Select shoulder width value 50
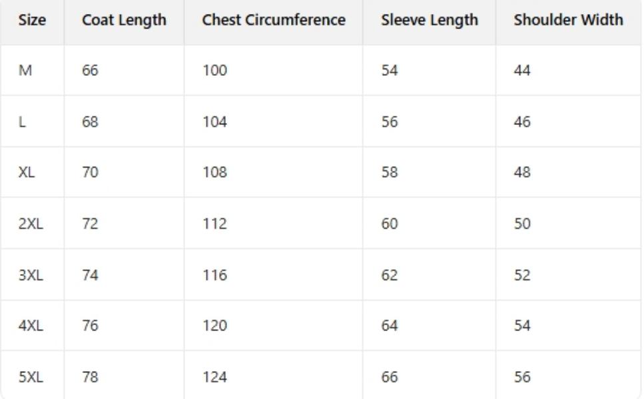Viewport: 644px width, 399px height. (x=522, y=223)
